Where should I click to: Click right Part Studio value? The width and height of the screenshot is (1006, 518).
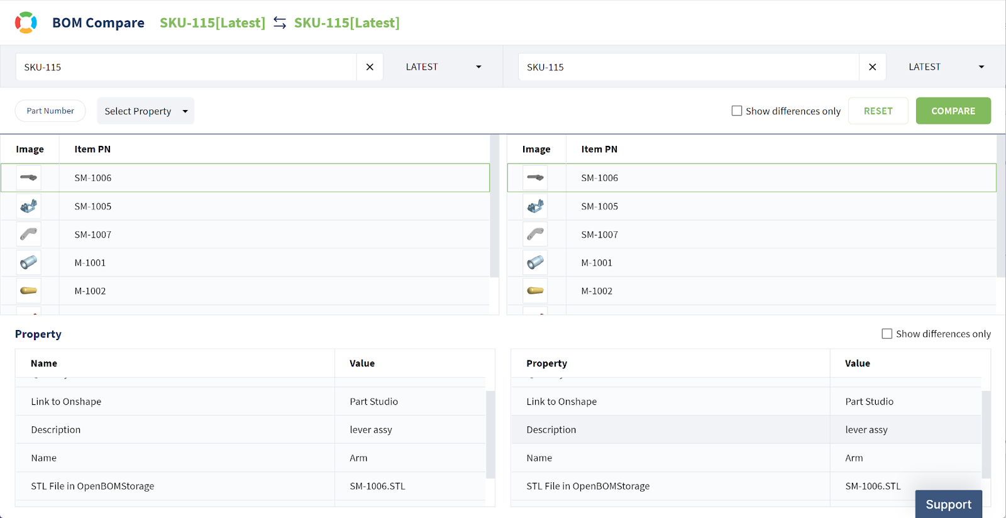point(870,402)
